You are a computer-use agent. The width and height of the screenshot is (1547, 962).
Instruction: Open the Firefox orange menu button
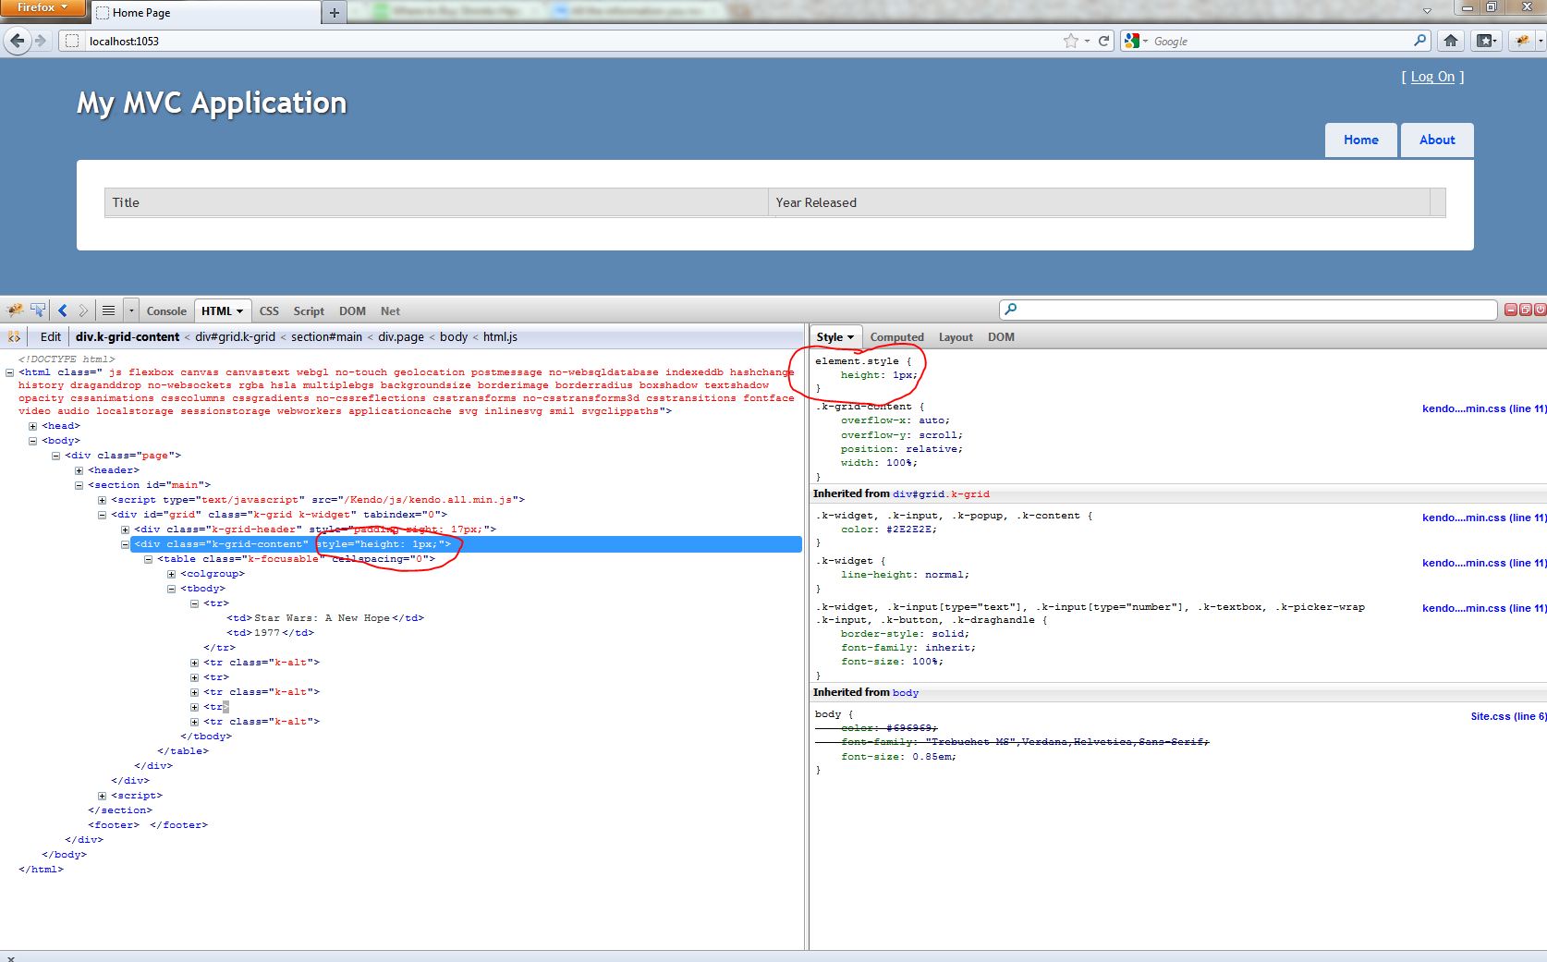coord(43,8)
